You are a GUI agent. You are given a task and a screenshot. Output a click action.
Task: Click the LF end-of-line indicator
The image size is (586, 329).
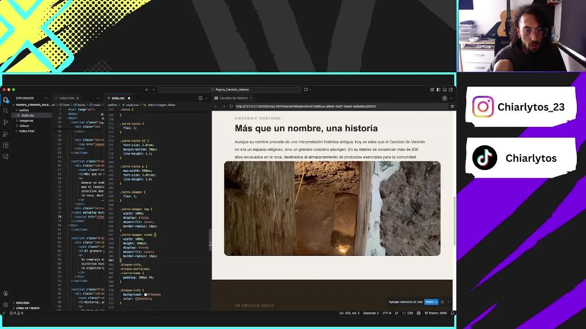tap(397, 313)
